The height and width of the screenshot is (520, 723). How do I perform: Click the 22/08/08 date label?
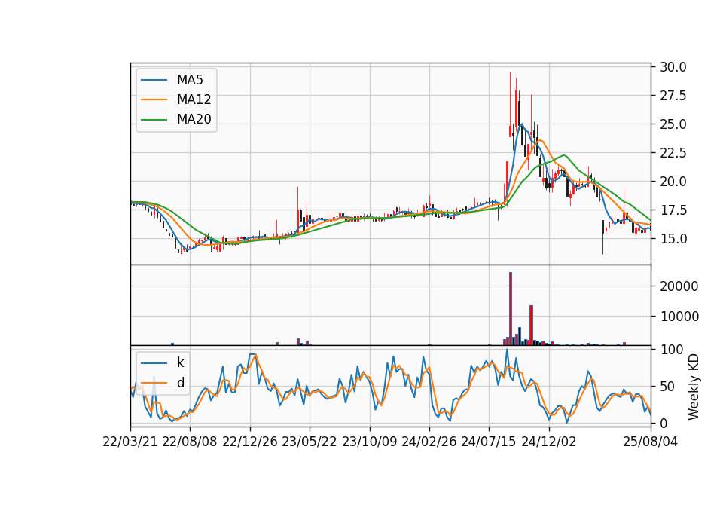coord(190,442)
